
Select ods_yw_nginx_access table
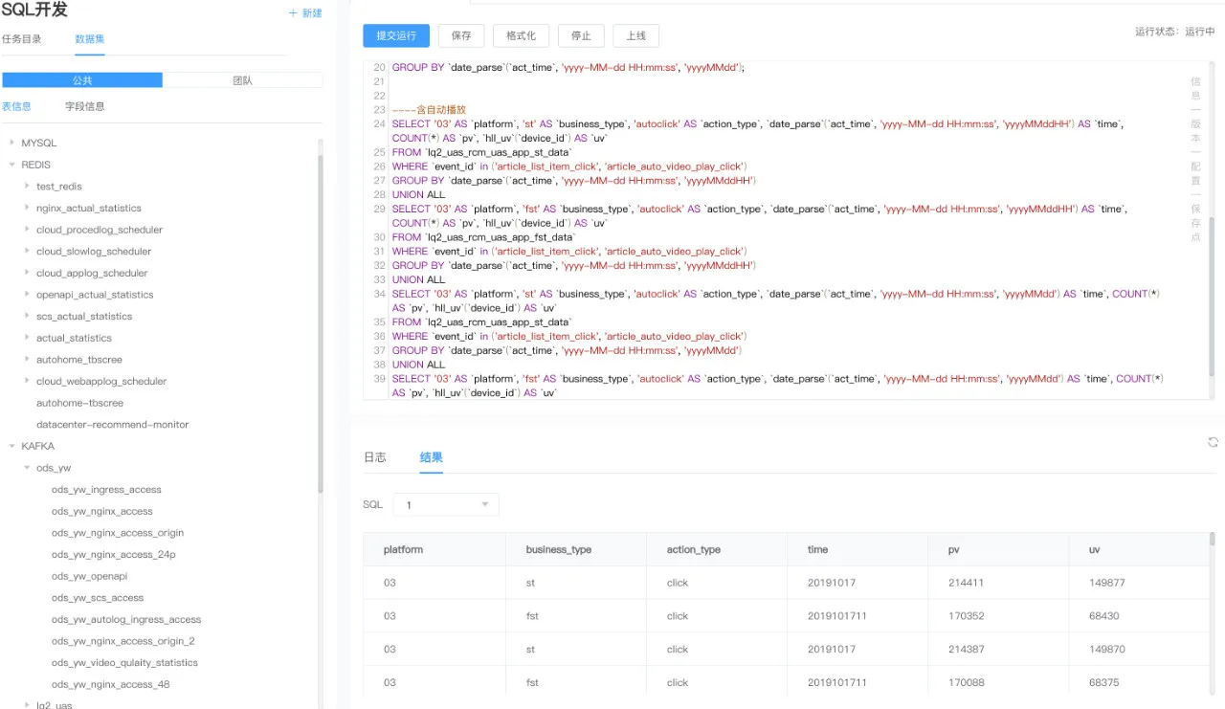[x=102, y=511]
